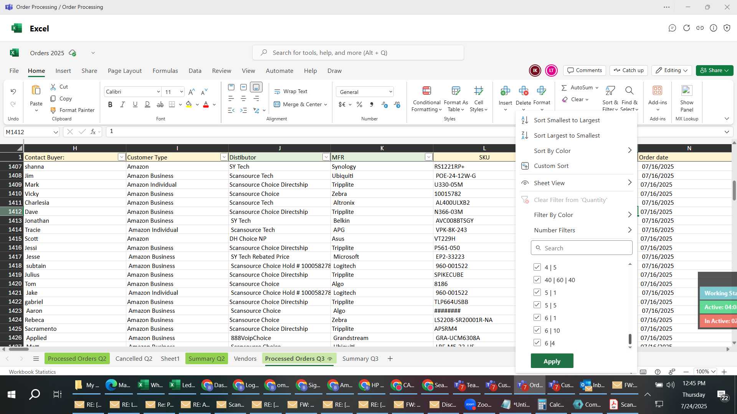This screenshot has width=737, height=414.
Task: Increase font size icon
Action: (x=192, y=92)
